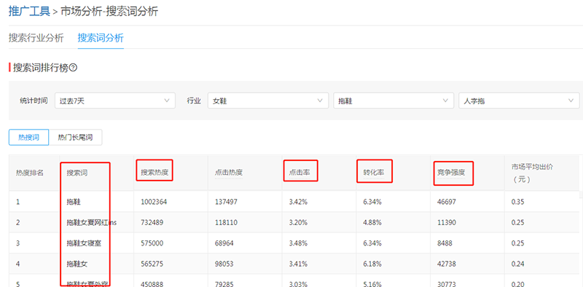Click the conversion rate 4.88%
The width and height of the screenshot is (583, 287).
372,223
